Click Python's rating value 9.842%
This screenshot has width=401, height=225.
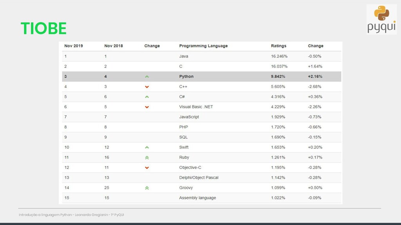click(x=278, y=77)
